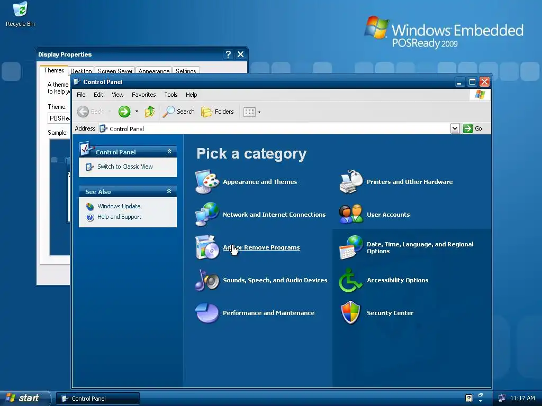
Task: Switch to Settings tab in Display Properties
Action: click(x=186, y=71)
